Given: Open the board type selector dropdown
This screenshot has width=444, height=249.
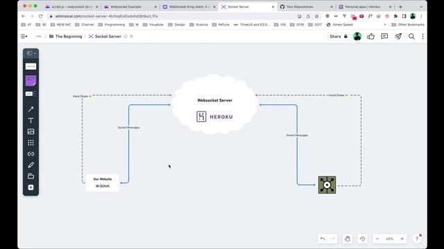Looking at the screenshot, I should 31,53.
